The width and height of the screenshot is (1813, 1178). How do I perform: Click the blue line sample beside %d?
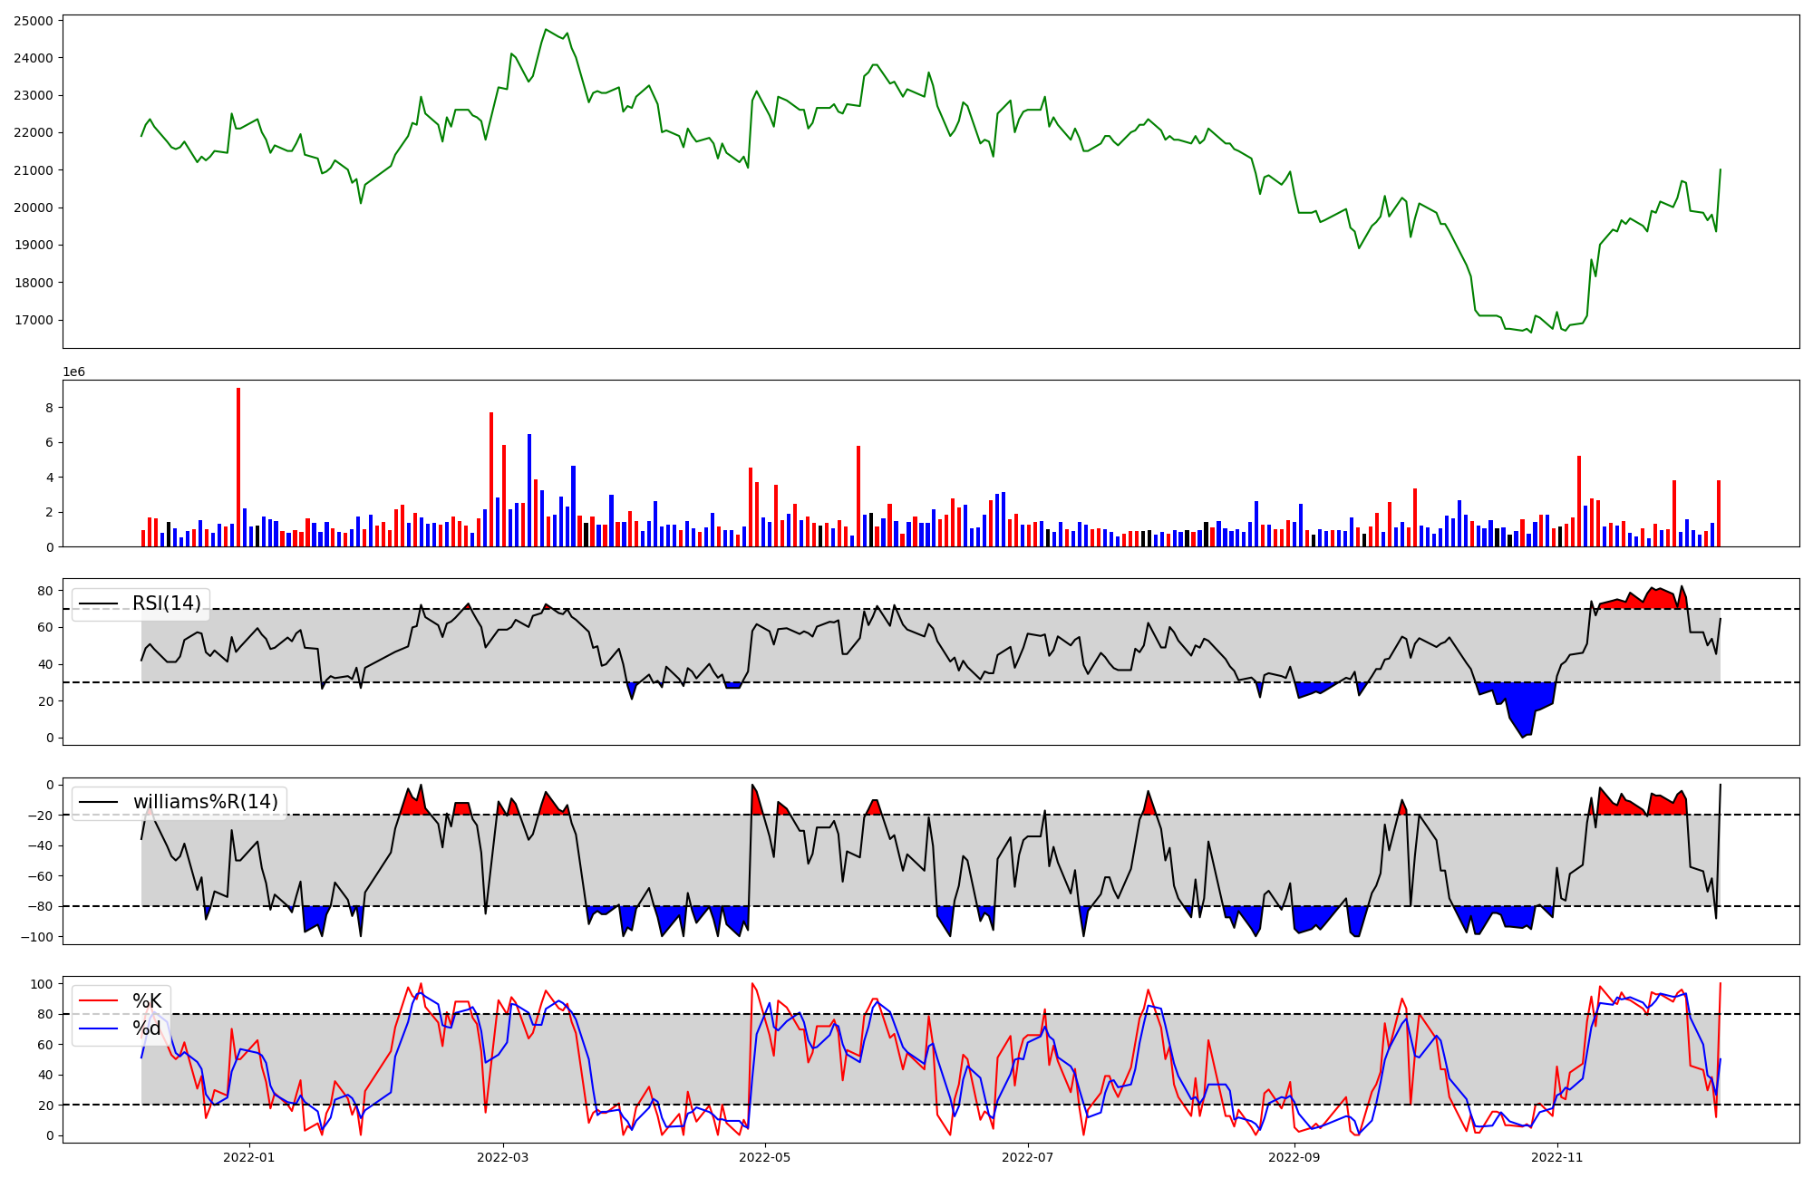click(x=99, y=1028)
